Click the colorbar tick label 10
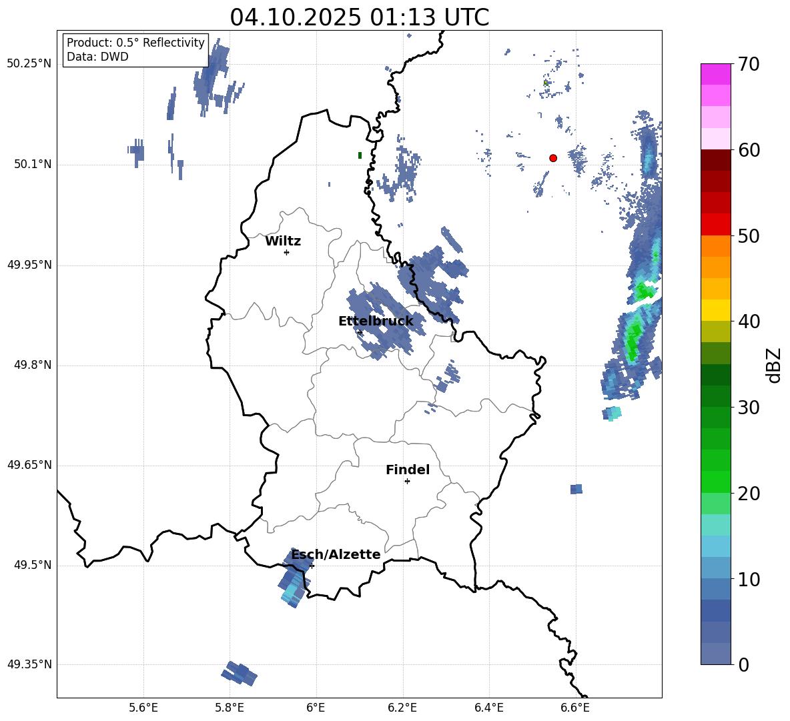790x721 pixels. click(x=749, y=580)
